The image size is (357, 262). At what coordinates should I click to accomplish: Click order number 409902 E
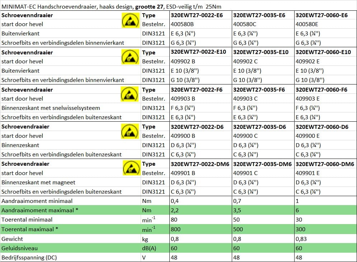tap(307, 62)
